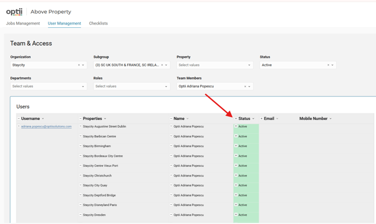Expand Active status for Dresden row

tap(236, 215)
